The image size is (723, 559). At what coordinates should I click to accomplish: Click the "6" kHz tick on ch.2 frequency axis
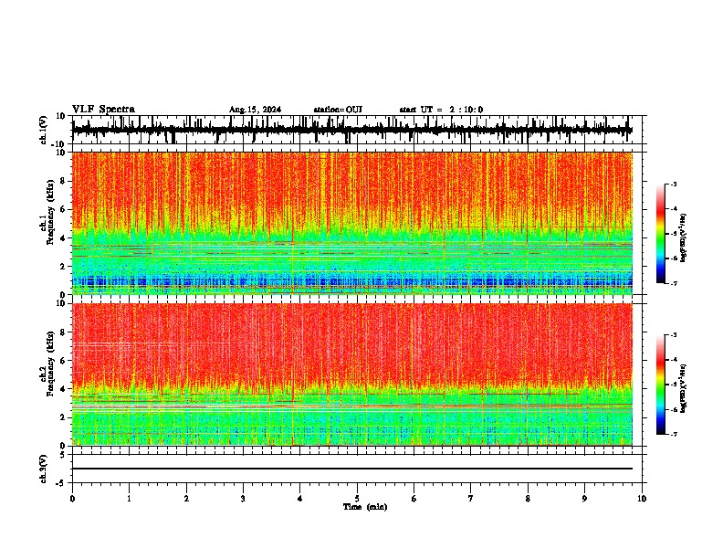click(64, 361)
